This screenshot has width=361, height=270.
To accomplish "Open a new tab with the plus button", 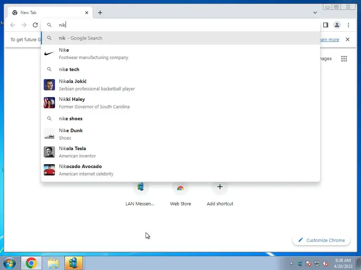I will [100, 13].
